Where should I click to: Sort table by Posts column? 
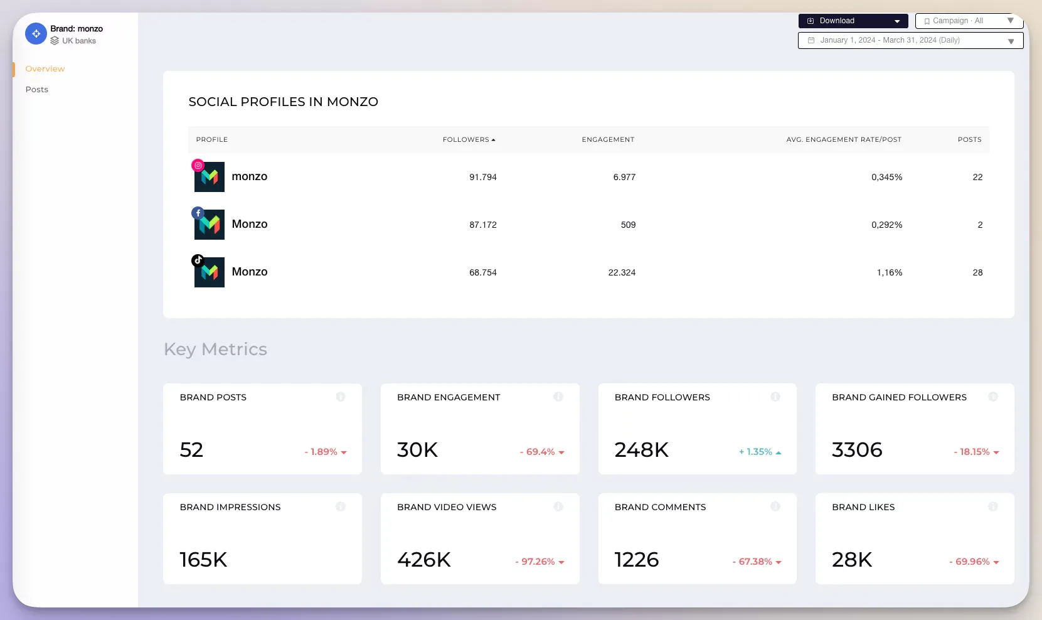[x=970, y=139]
